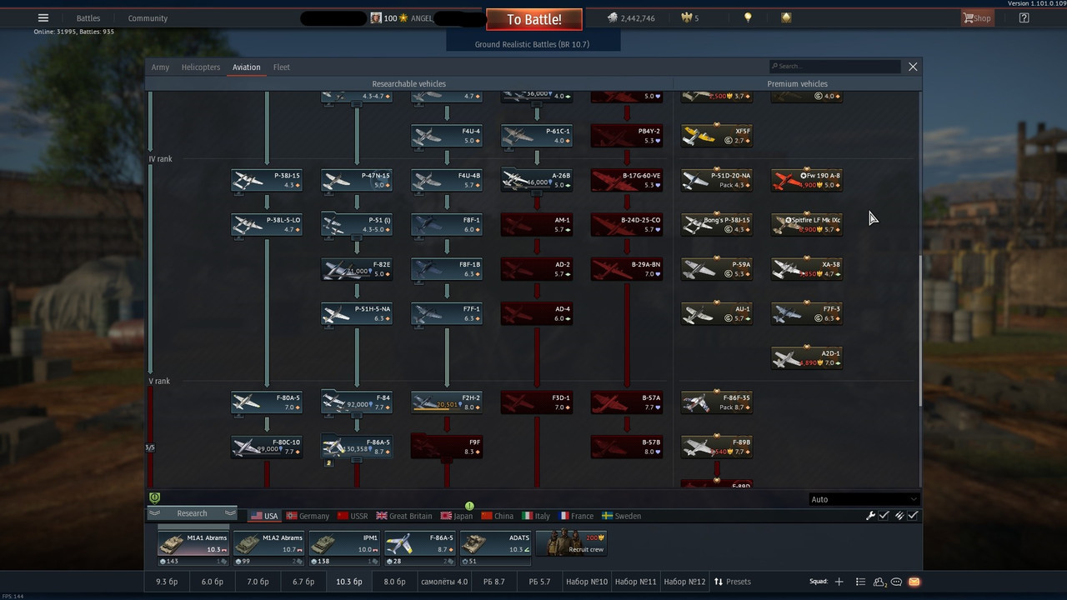1067x600 pixels.
Task: Click the Golden Eagles currency icon
Action: [687, 18]
